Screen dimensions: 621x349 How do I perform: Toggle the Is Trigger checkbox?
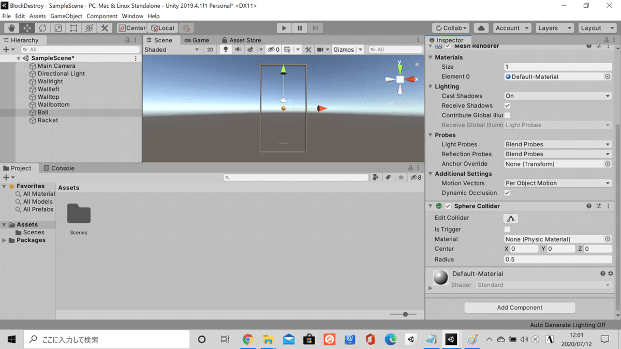tap(507, 229)
